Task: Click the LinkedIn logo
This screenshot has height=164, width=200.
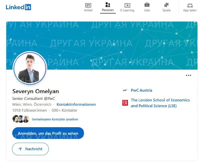Action: 18,7
